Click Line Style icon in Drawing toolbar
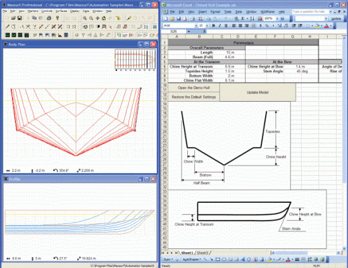The height and width of the screenshot is (268, 348). point(297,259)
